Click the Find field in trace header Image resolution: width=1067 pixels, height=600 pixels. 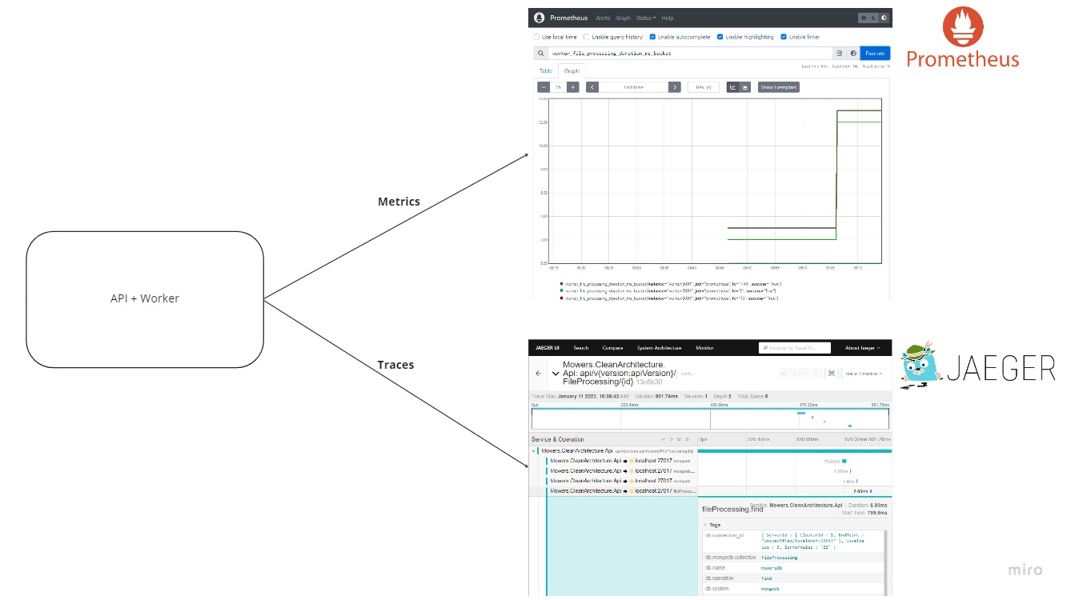pyautogui.click(x=727, y=374)
